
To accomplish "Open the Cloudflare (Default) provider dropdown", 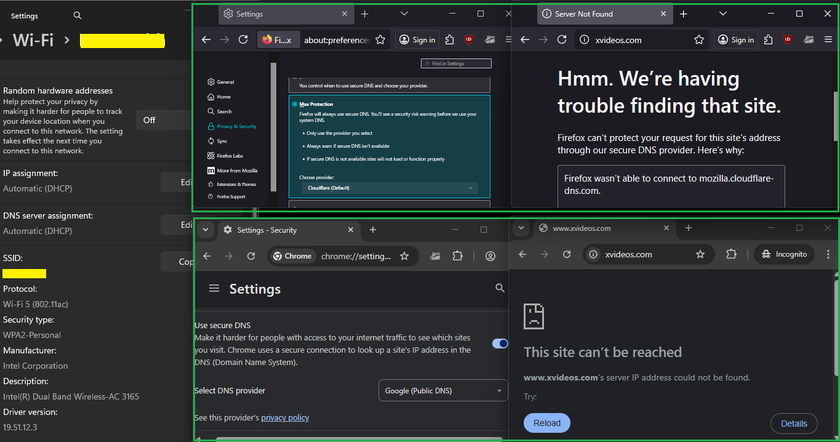I will pyautogui.click(x=389, y=188).
